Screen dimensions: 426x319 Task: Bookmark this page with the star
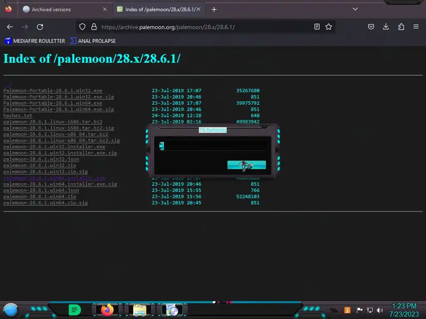(329, 27)
